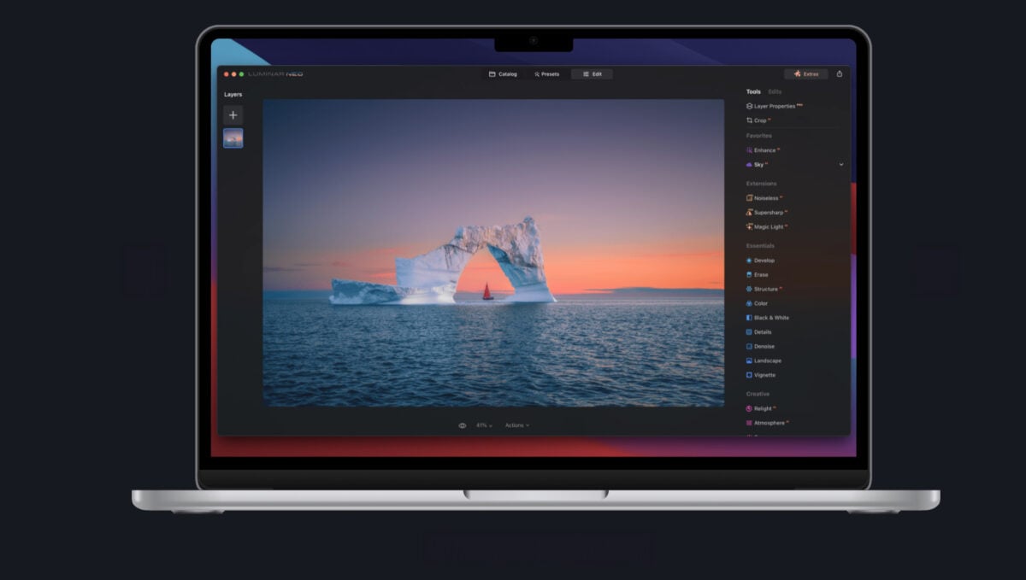Click the Extras button
Image resolution: width=1026 pixels, height=580 pixels.
point(806,74)
